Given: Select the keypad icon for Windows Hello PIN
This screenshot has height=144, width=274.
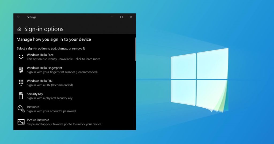Looking at the screenshot, I should [21, 83].
